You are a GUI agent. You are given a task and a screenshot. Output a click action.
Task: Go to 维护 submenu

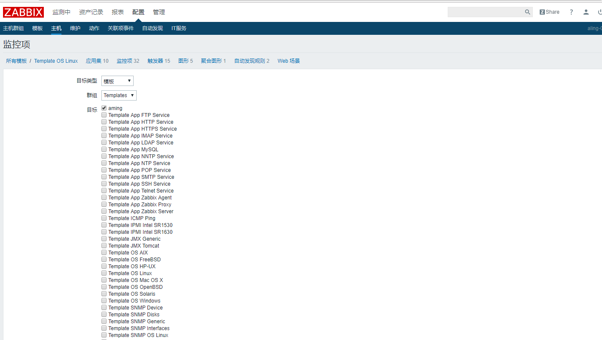coord(75,28)
